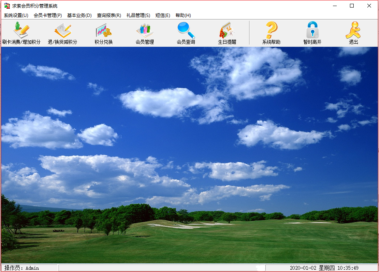Open the 帮助(H) menu

[183, 15]
